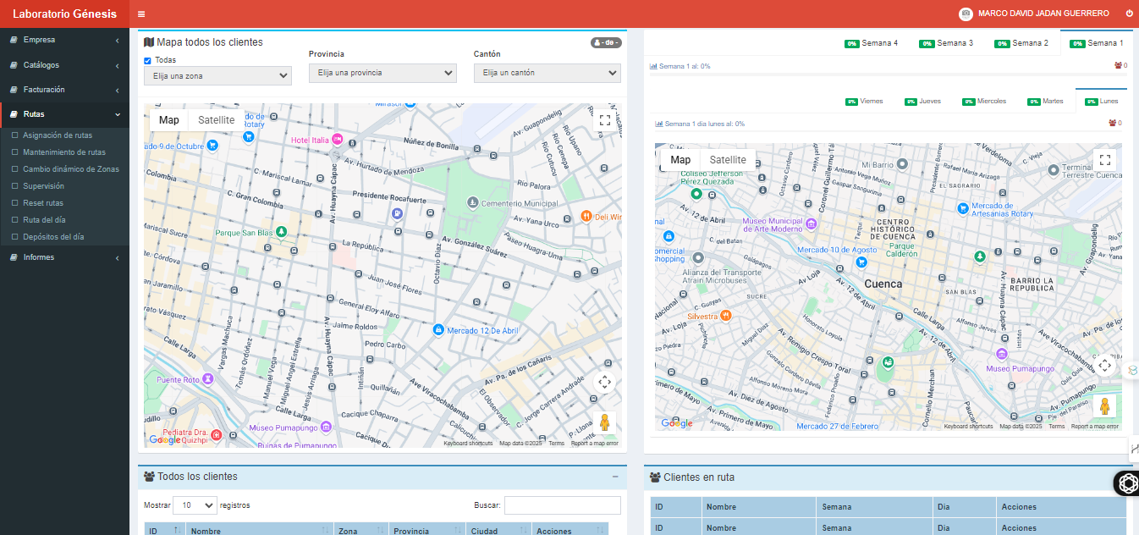Toggle fullscreen on the left clients map

(604, 120)
